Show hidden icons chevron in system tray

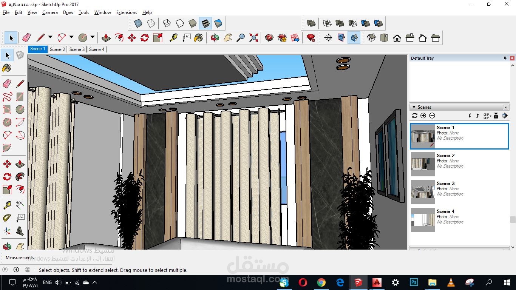[x=95, y=282]
